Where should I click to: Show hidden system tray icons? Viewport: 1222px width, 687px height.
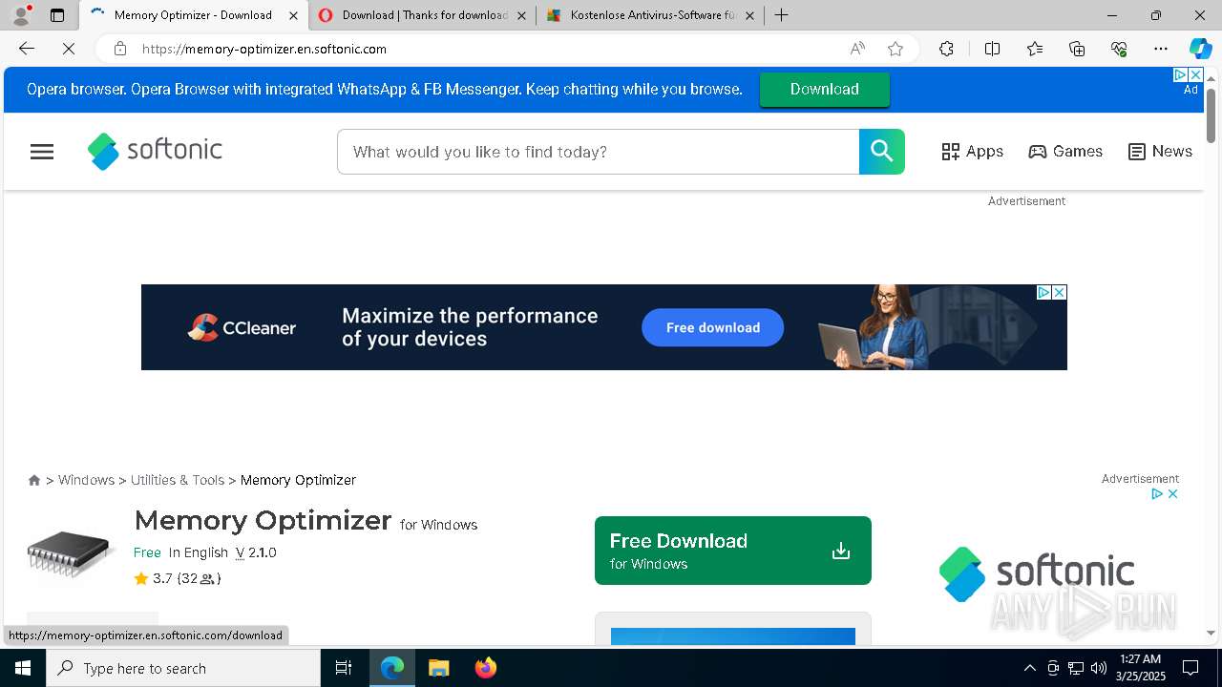tap(1029, 668)
